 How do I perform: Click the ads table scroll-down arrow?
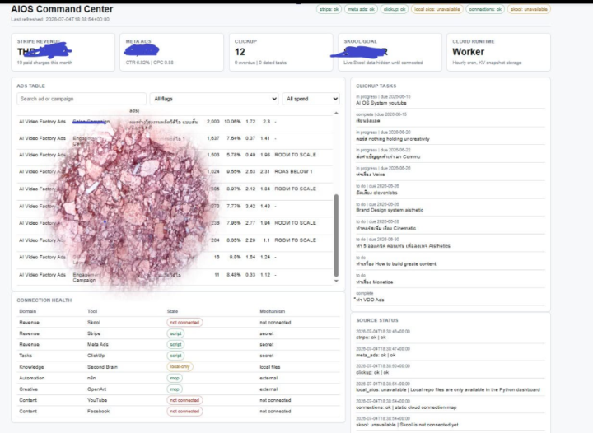tap(336, 281)
